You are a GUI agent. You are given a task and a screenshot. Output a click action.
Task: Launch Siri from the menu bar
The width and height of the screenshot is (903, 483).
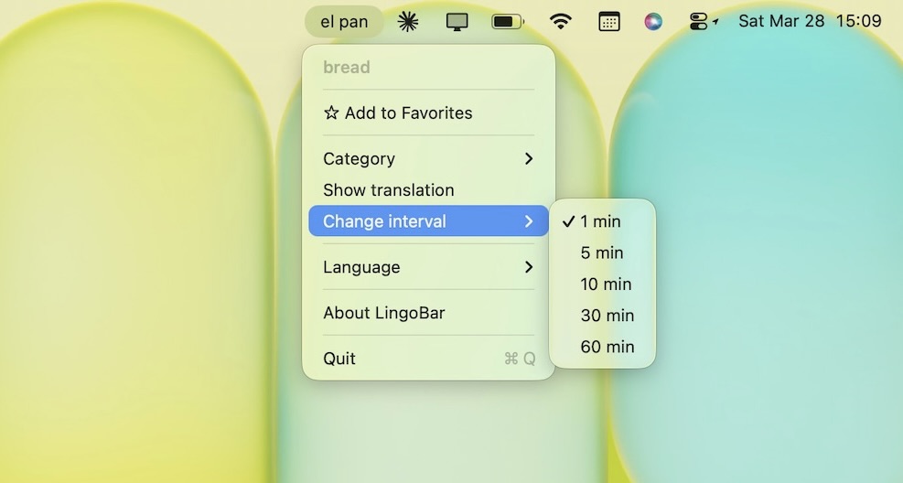pos(653,22)
